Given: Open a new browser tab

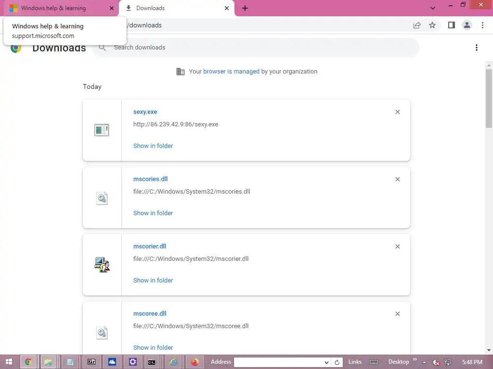Looking at the screenshot, I should 245,8.
